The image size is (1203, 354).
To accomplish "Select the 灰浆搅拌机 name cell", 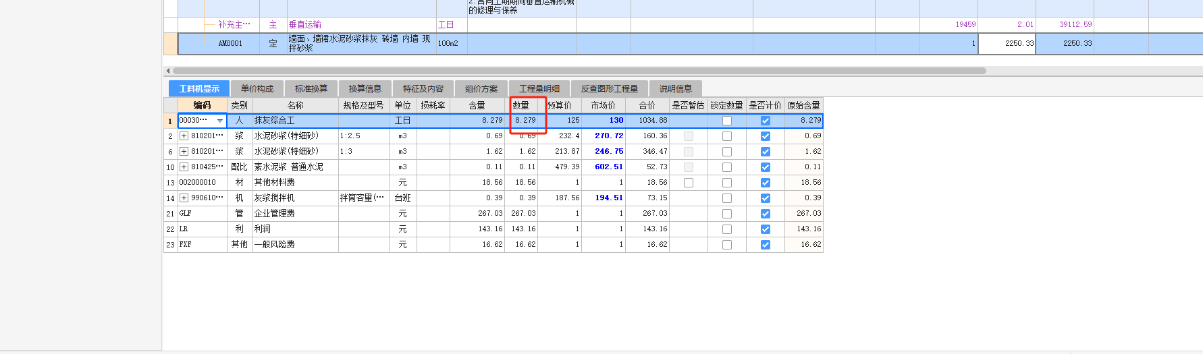I will coord(296,198).
